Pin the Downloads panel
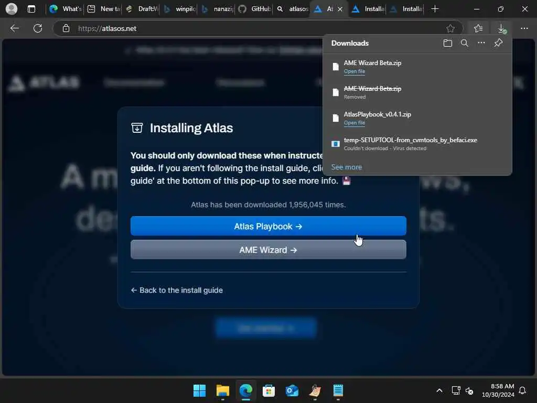 click(x=498, y=43)
